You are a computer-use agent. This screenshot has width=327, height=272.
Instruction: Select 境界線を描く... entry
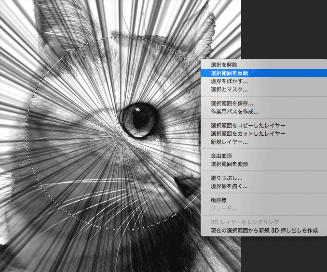pyautogui.click(x=264, y=186)
